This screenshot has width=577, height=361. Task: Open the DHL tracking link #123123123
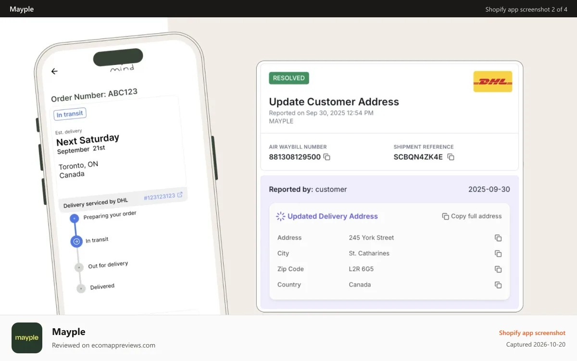pyautogui.click(x=163, y=196)
